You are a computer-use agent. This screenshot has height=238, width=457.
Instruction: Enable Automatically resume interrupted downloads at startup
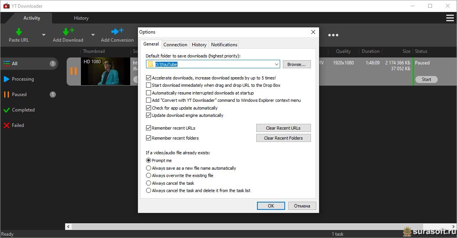pos(148,93)
